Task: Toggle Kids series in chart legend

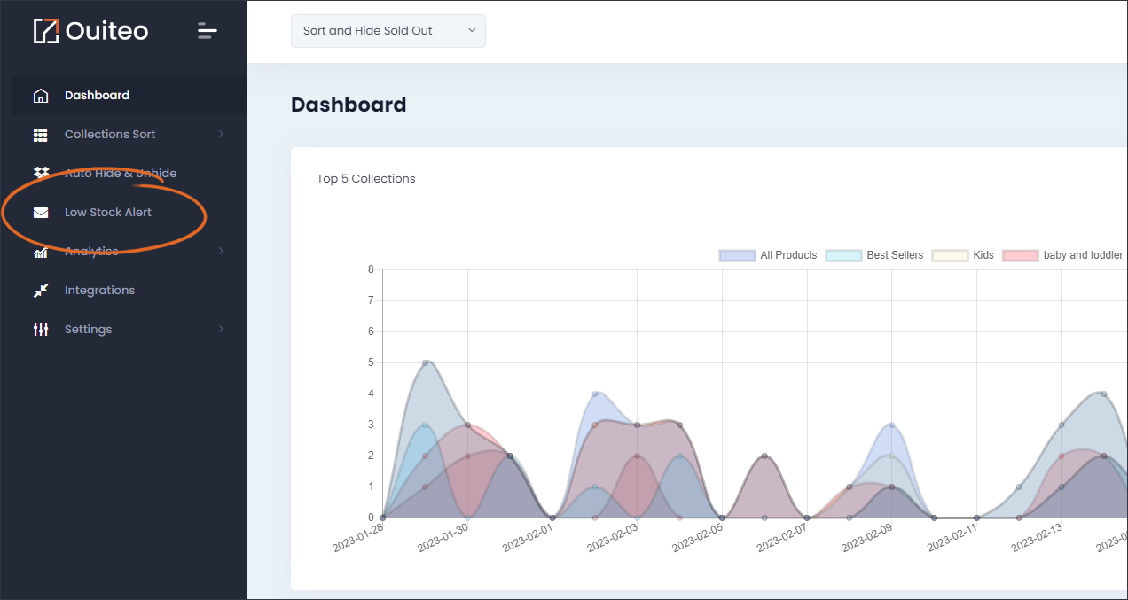Action: [963, 255]
